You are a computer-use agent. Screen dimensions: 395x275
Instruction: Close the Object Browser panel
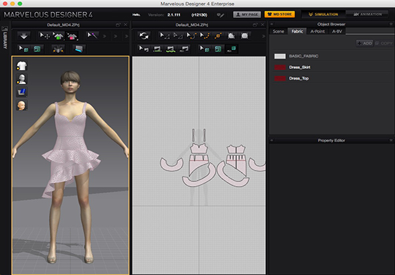tap(391, 24)
